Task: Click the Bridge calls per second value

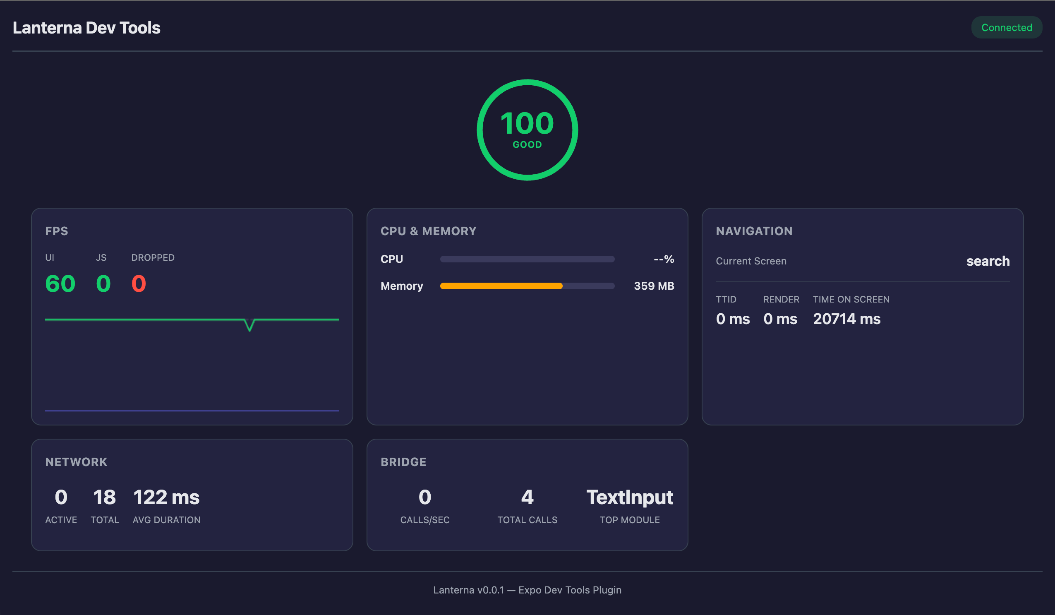Action: [x=424, y=497]
